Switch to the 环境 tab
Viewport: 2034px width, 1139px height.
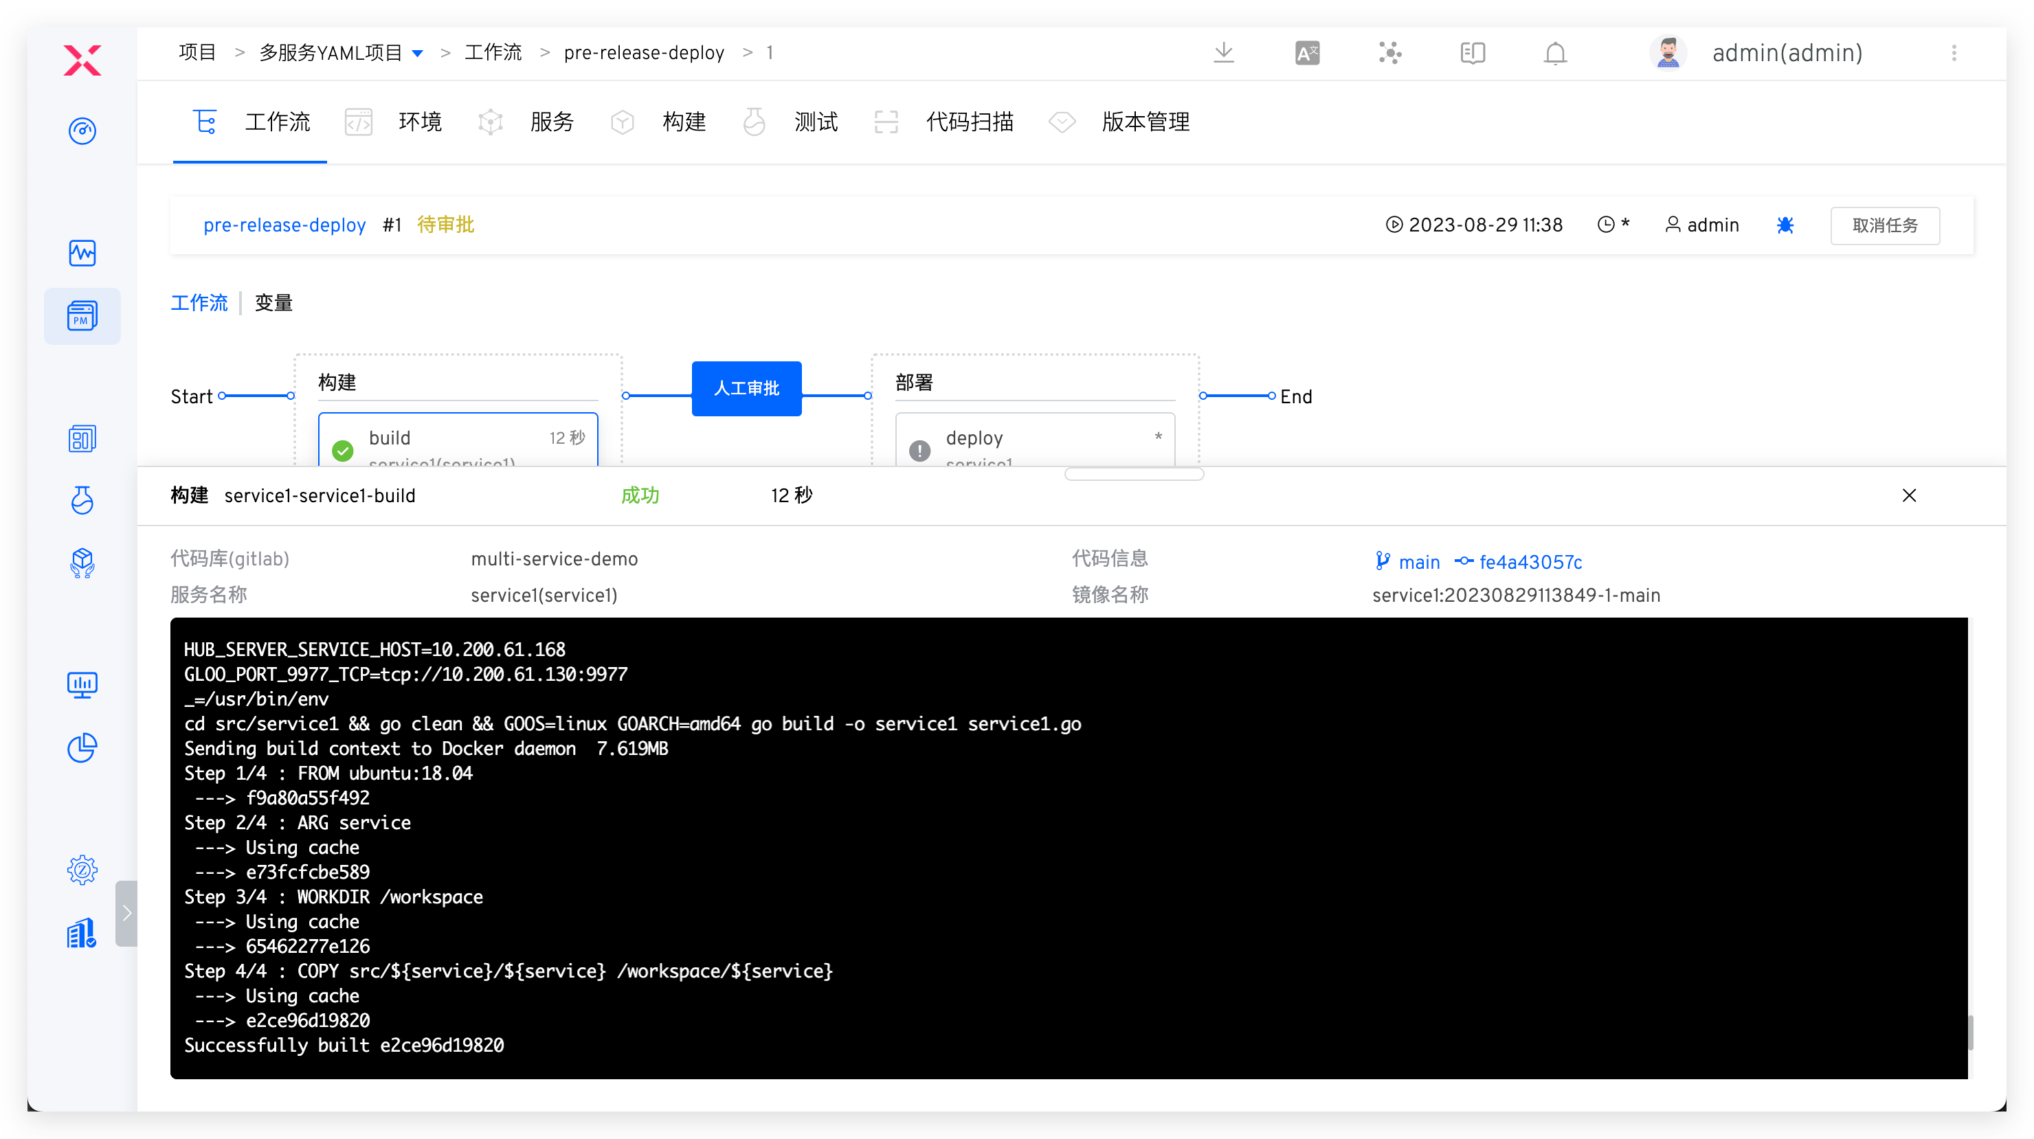point(419,122)
